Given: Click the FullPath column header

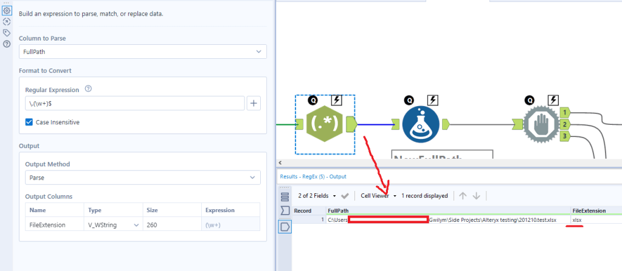Looking at the screenshot, I should 339,210.
